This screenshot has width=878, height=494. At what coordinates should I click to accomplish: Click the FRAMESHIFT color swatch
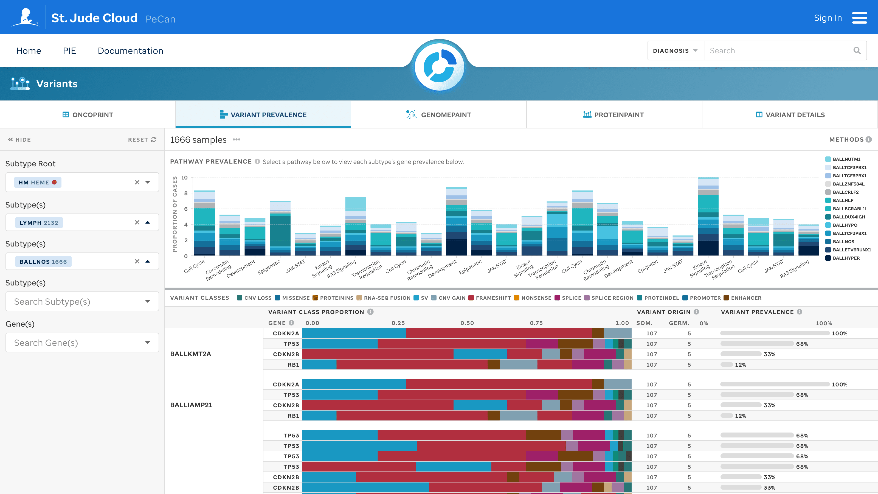471,297
